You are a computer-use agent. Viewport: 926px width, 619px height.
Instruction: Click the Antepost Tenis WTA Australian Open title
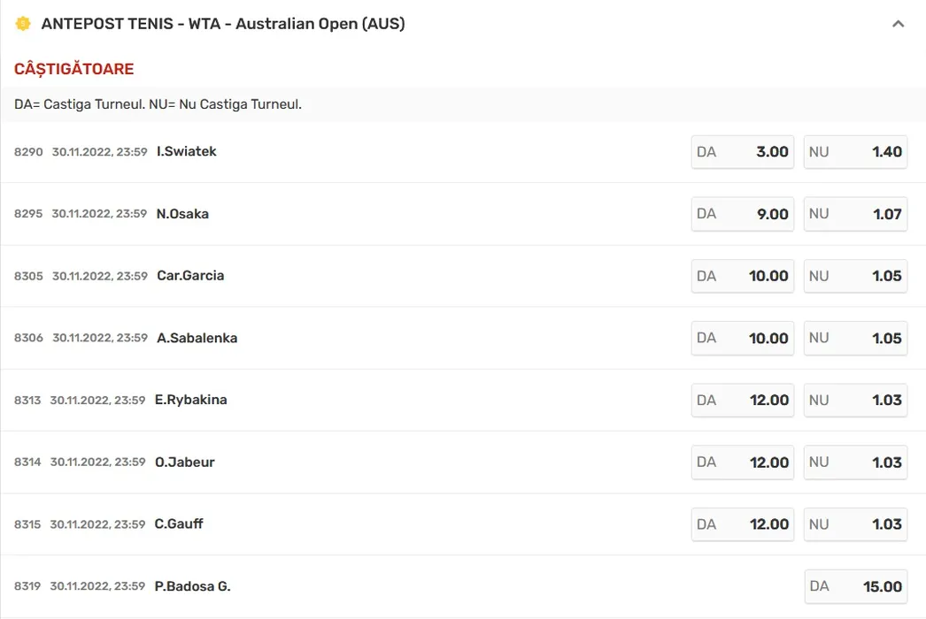[223, 24]
